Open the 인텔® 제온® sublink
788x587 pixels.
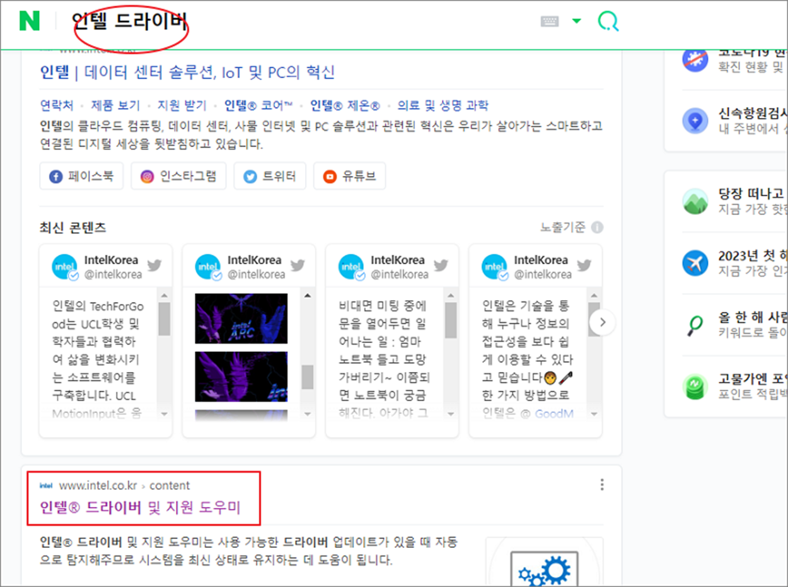(x=345, y=105)
